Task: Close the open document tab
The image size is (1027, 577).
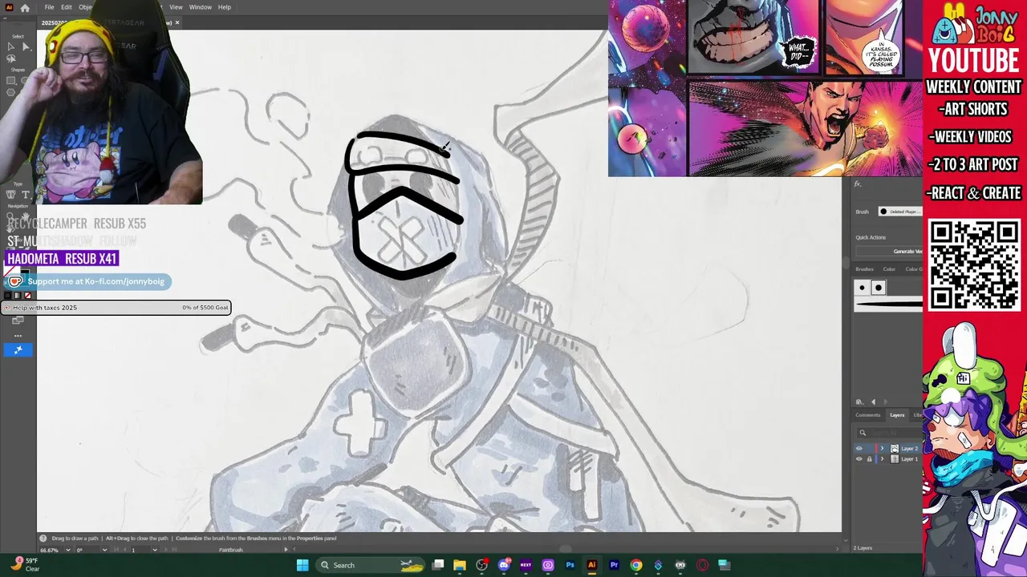Action: tap(177, 22)
